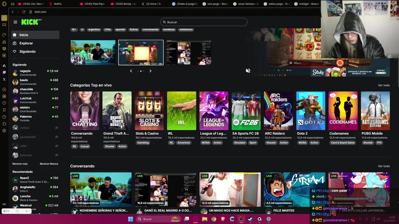Screen dimensions: 399x224
Task: Open the Slots & Casino category
Action: click(x=149, y=111)
